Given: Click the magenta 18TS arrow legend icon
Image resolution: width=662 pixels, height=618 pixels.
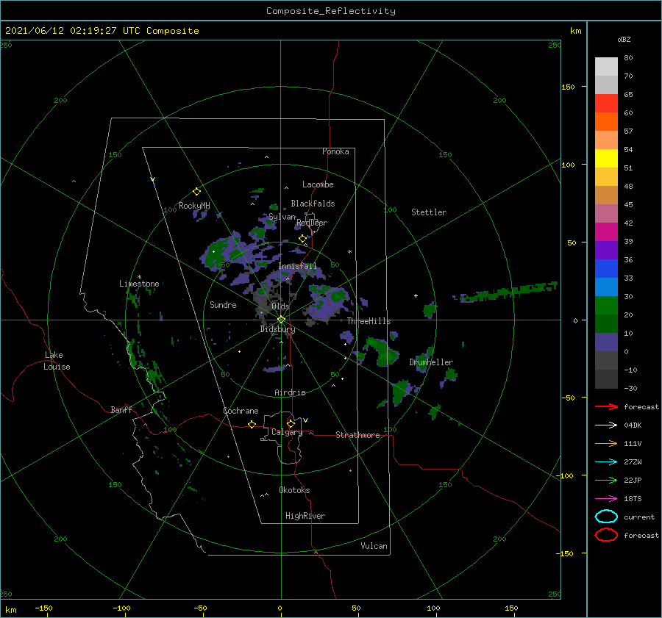Looking at the screenshot, I should (606, 499).
